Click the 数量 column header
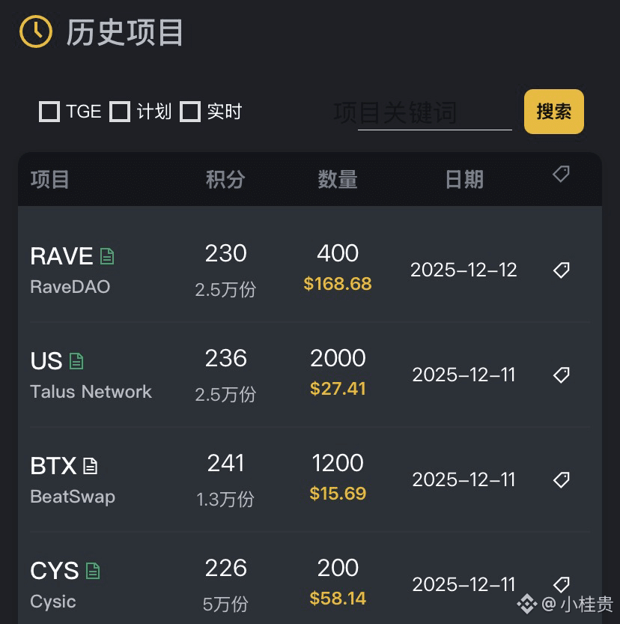The width and height of the screenshot is (620, 624). click(338, 180)
